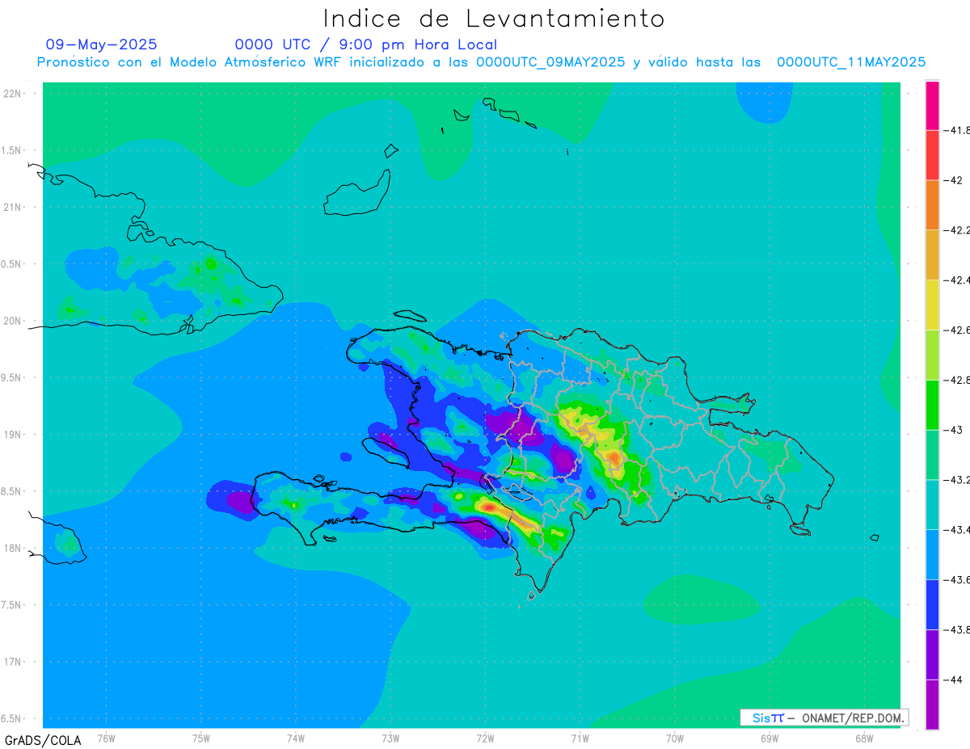This screenshot has height=749, width=970.
Task: Click the "-43.2" colorbar value
Action: (957, 480)
